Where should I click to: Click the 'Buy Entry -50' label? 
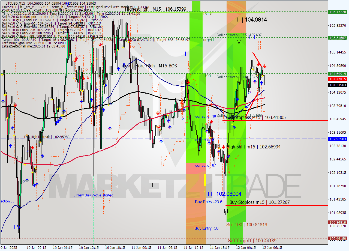[206, 228]
